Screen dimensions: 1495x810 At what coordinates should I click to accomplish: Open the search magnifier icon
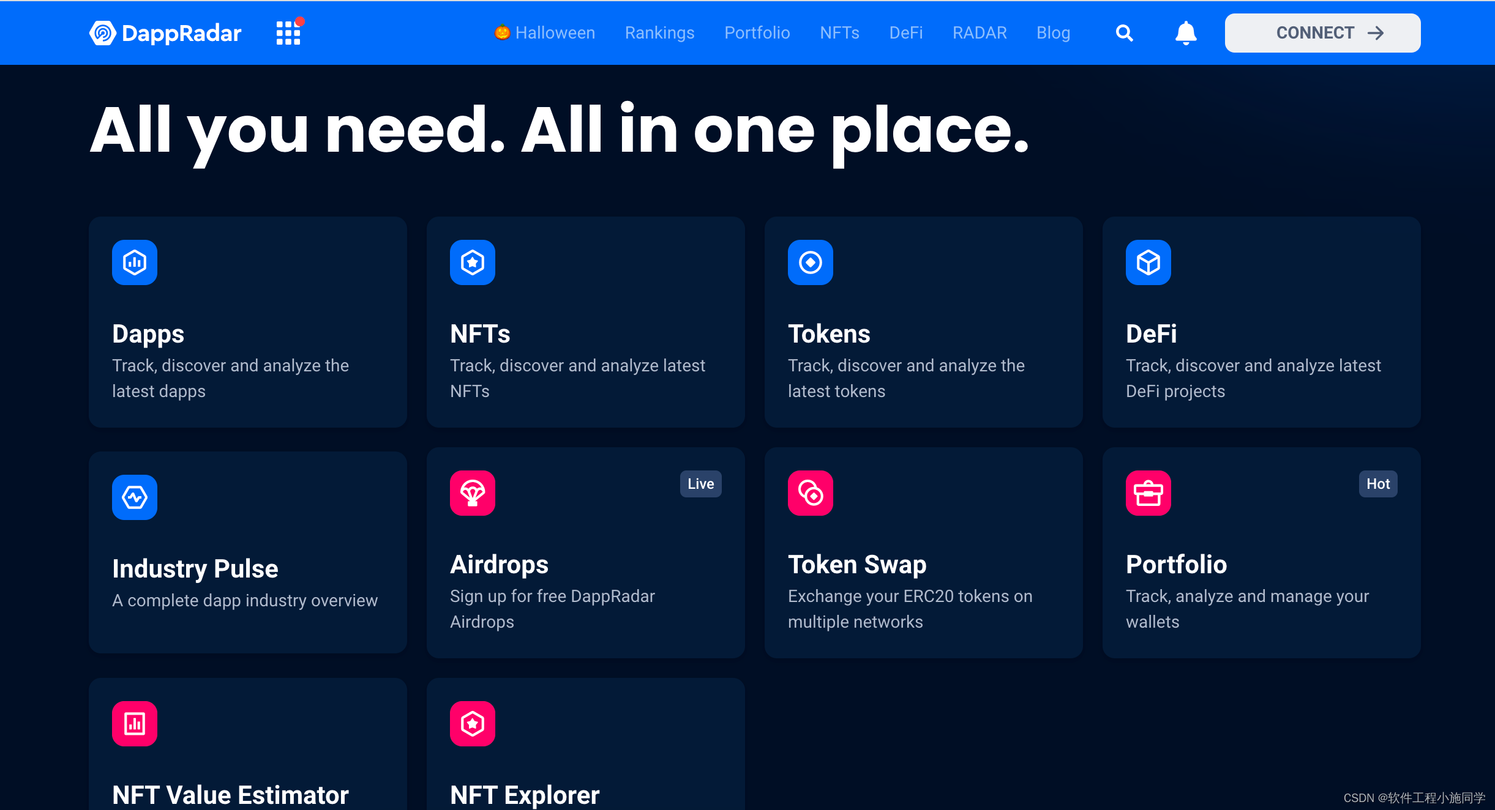[1124, 33]
